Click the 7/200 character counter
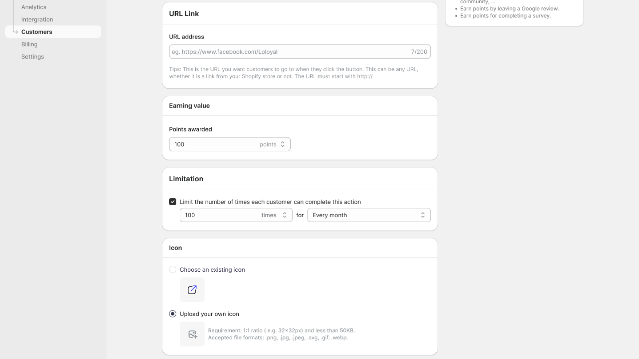639x359 pixels. [419, 51]
